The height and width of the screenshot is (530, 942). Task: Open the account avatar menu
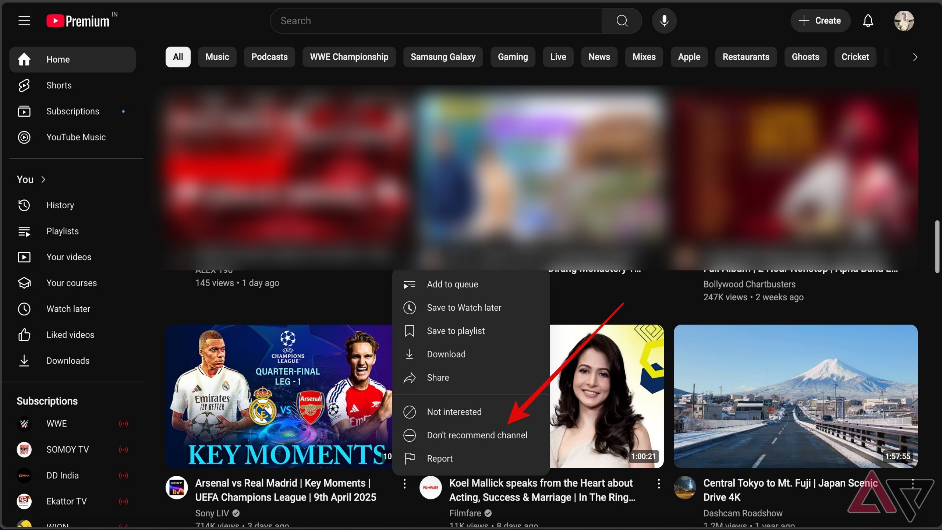(904, 21)
